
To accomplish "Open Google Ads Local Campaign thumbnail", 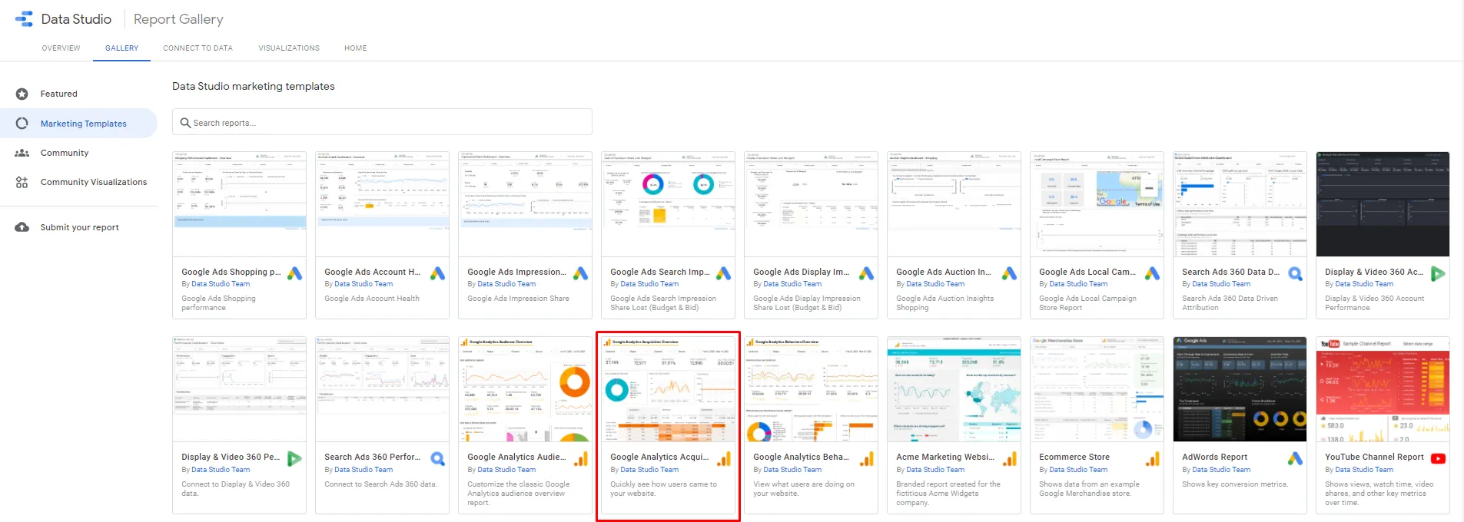I will click(1097, 204).
